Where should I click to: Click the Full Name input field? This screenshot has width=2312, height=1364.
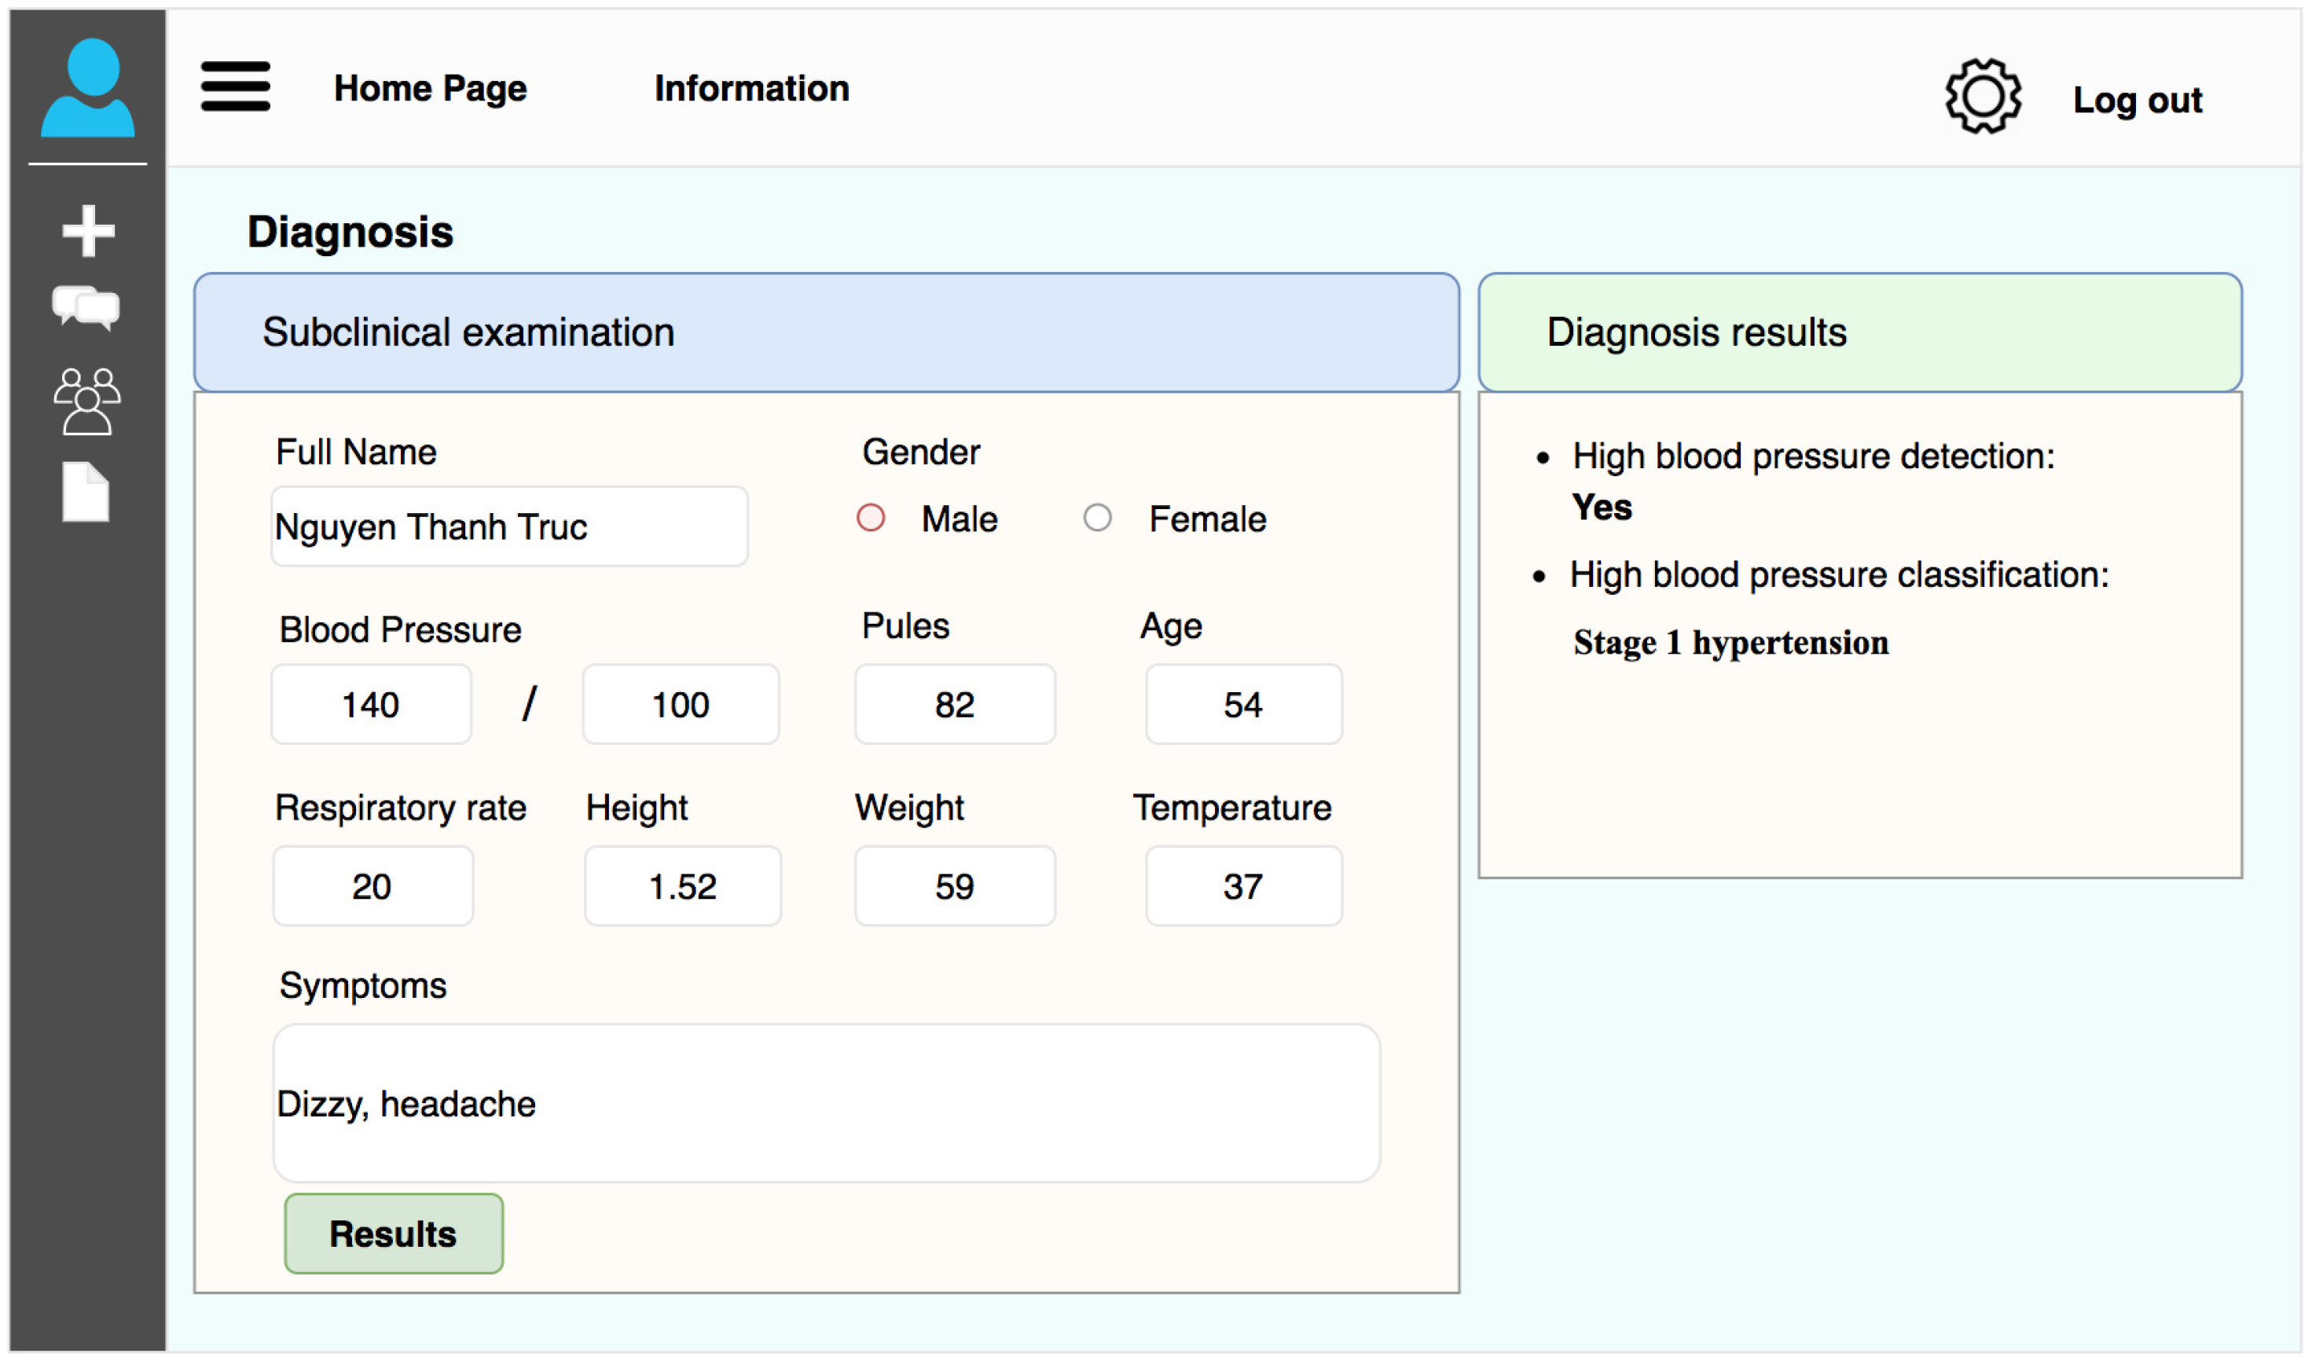tap(510, 527)
